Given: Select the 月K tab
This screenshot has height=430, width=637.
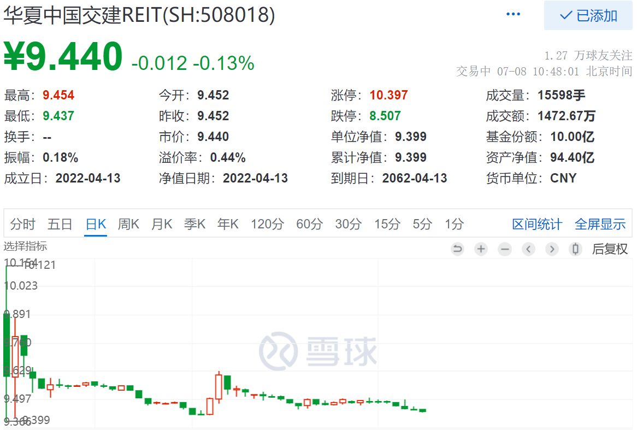Looking at the screenshot, I should click(x=162, y=224).
